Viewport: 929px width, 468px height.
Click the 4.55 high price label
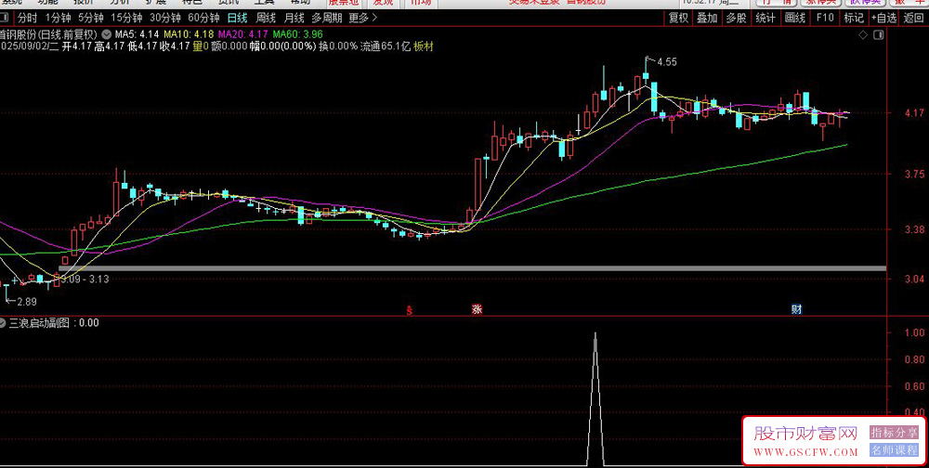[x=666, y=61]
